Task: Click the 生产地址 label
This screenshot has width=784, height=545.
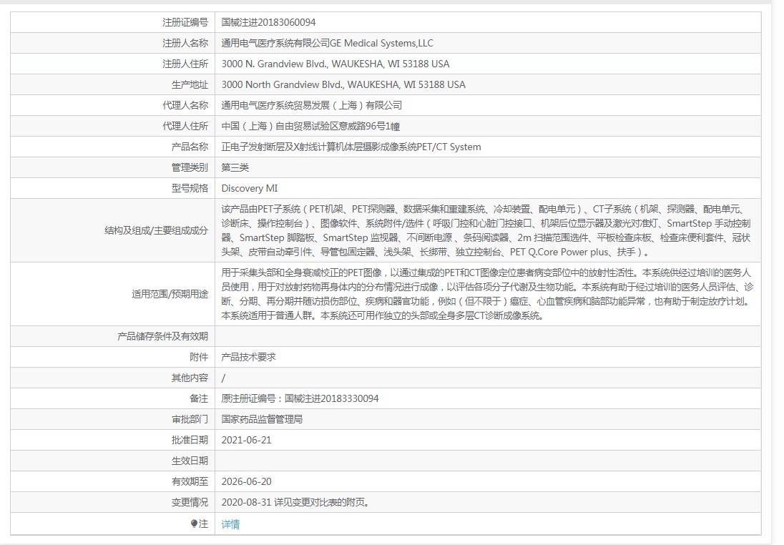Action: click(190, 85)
